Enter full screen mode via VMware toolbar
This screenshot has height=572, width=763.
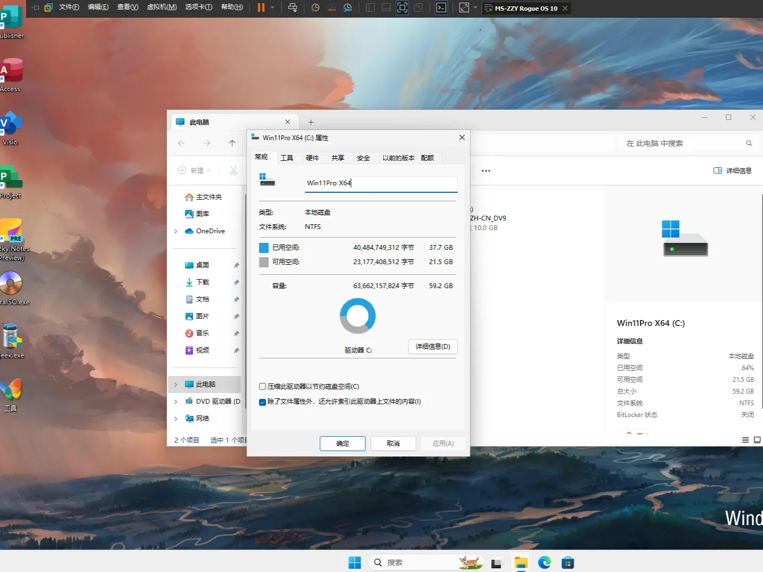click(x=464, y=7)
